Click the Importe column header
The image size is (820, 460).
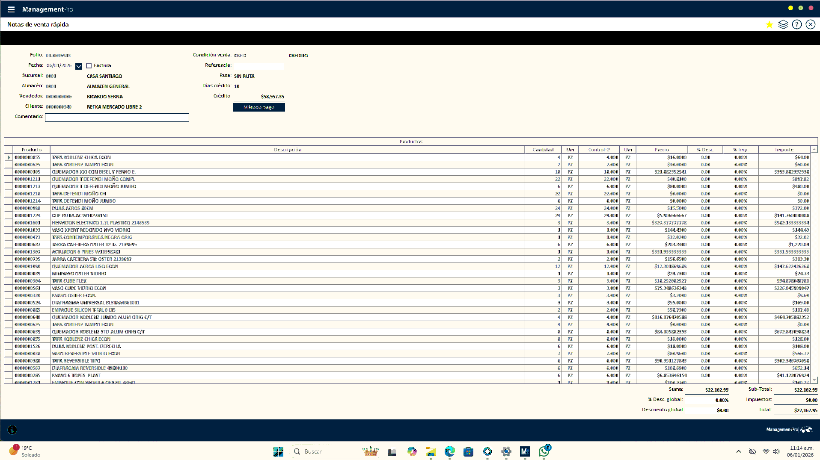(x=784, y=150)
